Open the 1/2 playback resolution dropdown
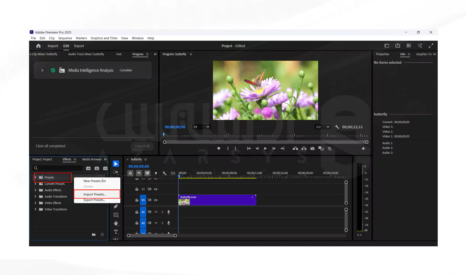Viewport: 466px width, 275px height. click(x=322, y=127)
